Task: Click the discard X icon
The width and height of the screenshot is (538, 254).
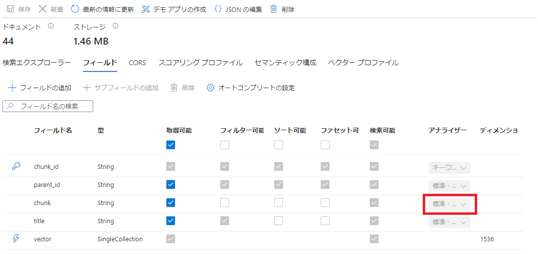Action: coord(43,9)
